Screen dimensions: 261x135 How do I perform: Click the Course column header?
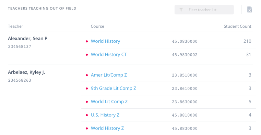97,26
